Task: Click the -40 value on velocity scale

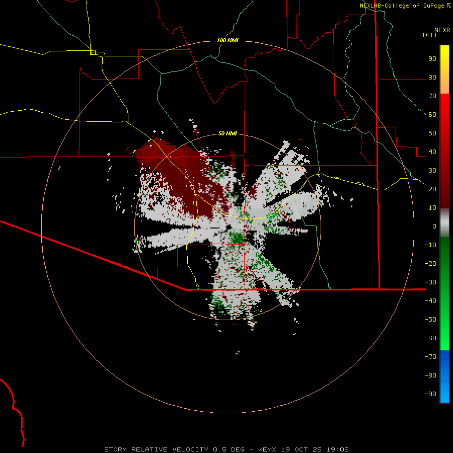Action: 430,301
